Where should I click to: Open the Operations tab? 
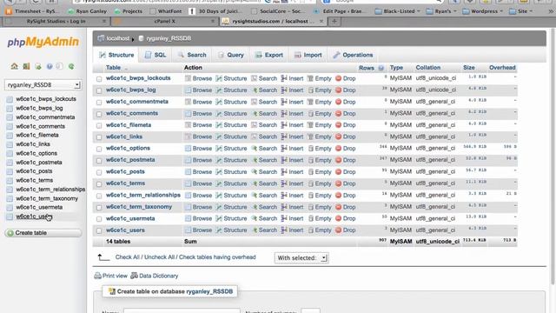[353, 55]
